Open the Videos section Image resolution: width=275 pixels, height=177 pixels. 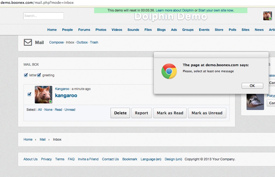coord(117,30)
